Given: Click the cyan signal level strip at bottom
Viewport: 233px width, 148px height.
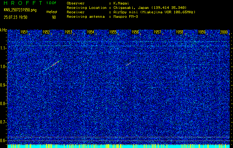Looking at the screenshot, I should coord(119,146).
